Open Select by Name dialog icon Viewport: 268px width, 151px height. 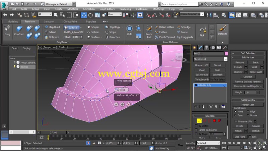[62, 15]
